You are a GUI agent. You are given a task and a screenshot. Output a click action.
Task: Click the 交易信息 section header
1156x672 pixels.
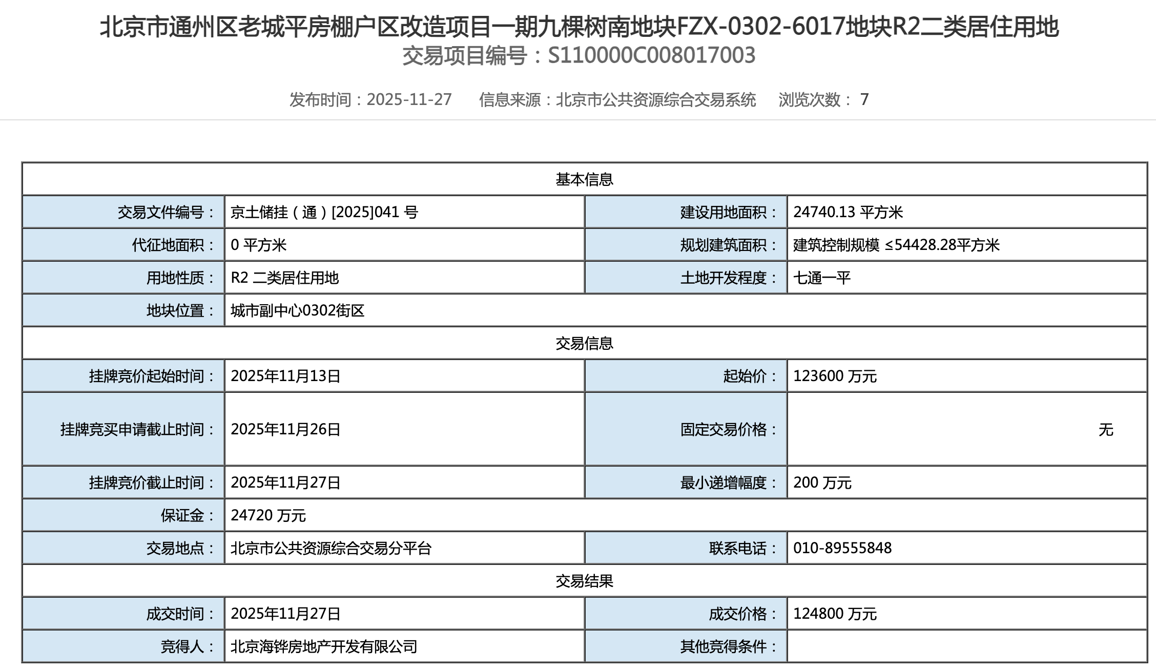point(584,343)
